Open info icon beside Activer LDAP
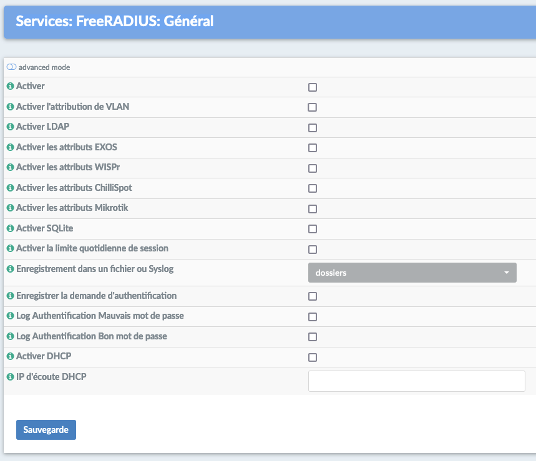 click(10, 127)
